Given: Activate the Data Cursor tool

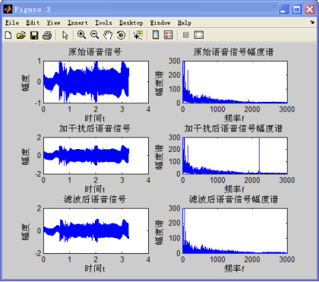Looking at the screenshot, I should tap(138, 35).
